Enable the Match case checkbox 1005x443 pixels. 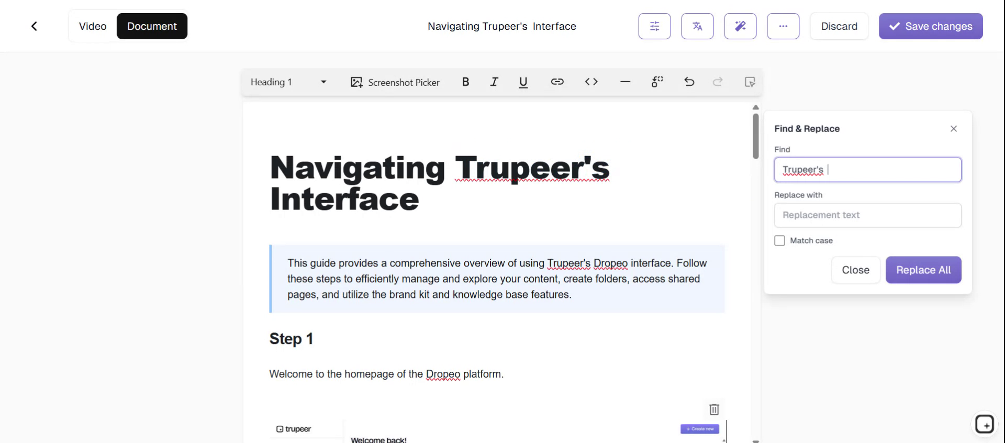779,240
